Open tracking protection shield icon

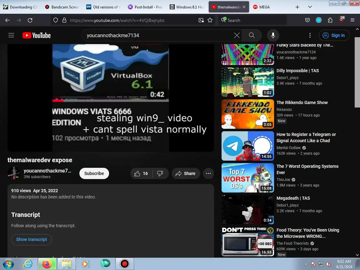pos(56,20)
